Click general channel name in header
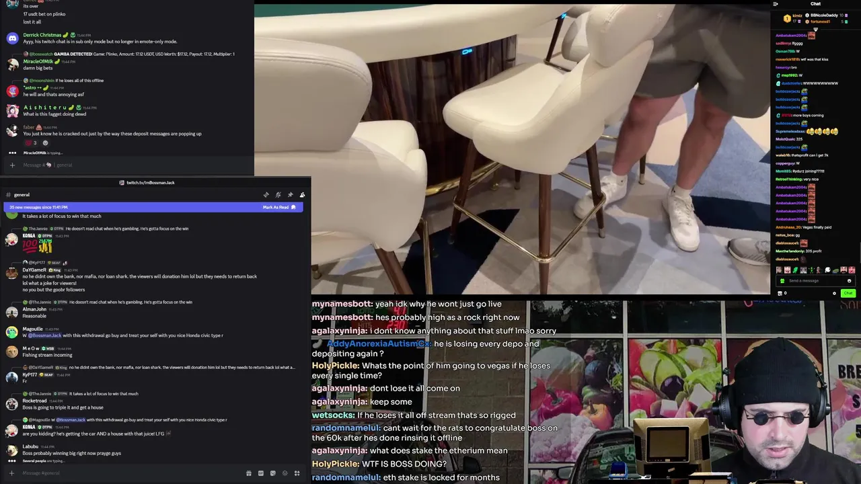Screen dimensions: 861x484 click(x=22, y=195)
